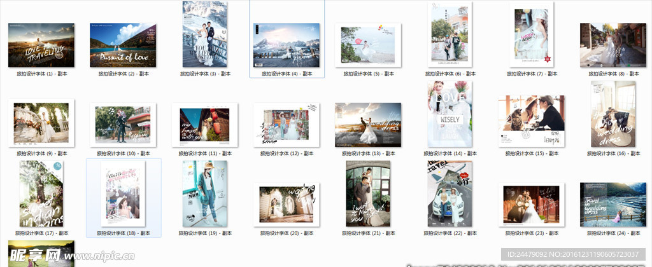The width and height of the screenshot is (652, 267).
Task: Select thumbnail 旅拍设计字体 (16) - 副本
Action: point(613,114)
